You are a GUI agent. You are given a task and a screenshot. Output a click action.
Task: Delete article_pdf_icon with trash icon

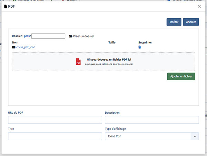139,47
